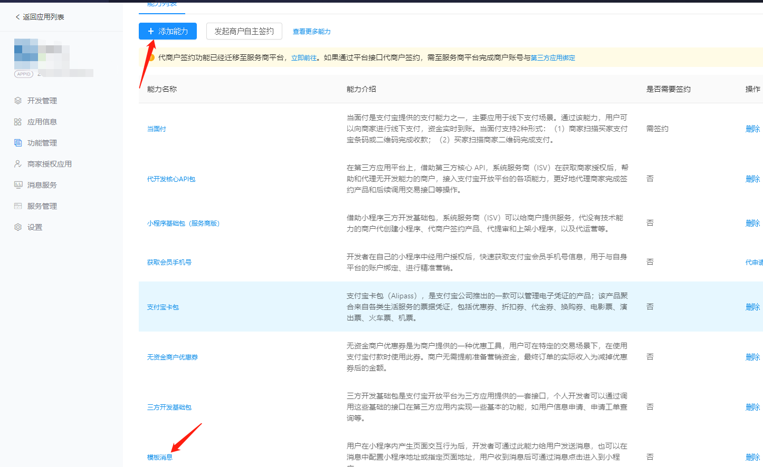This screenshot has height=467, width=763.
Task: Click the 当面付 description text
Action: (x=487, y=129)
